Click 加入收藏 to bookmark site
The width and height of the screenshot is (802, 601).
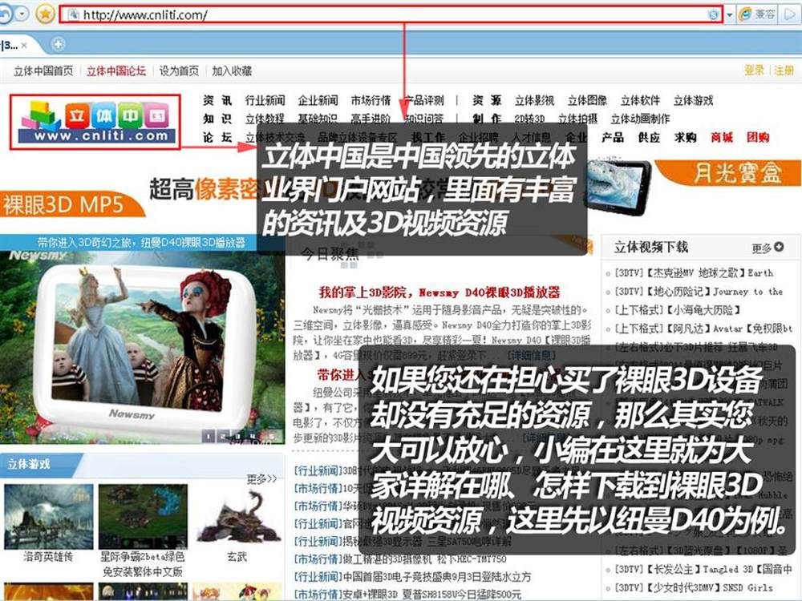click(232, 71)
